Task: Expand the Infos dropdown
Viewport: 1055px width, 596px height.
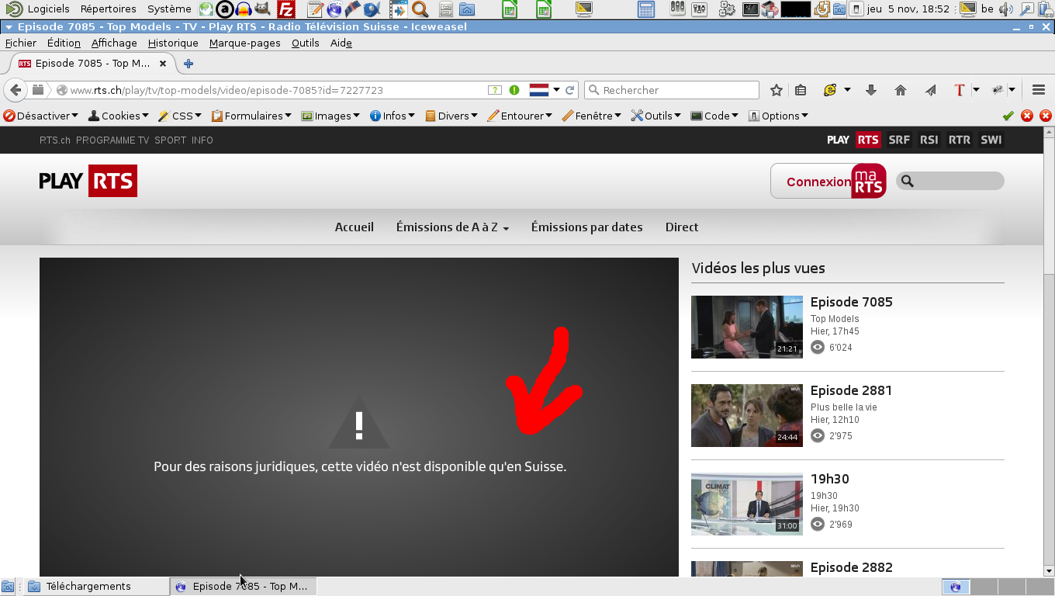Action: [393, 116]
